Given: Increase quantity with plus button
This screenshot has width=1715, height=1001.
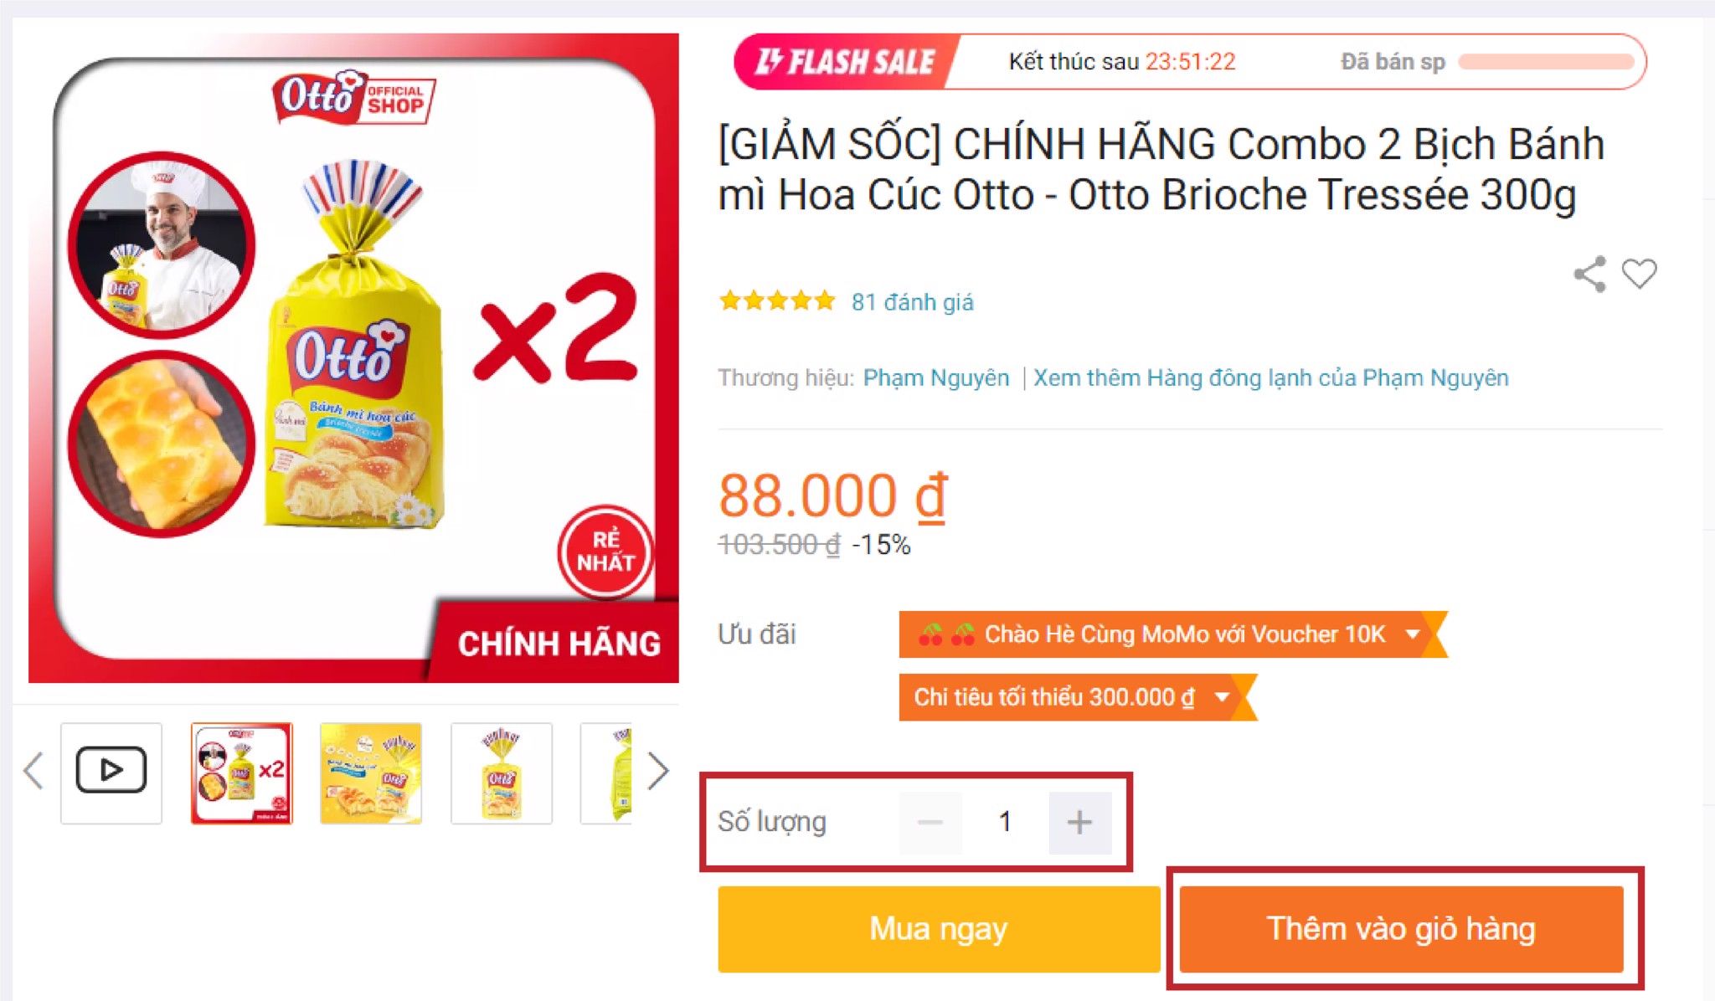Looking at the screenshot, I should tap(1079, 823).
